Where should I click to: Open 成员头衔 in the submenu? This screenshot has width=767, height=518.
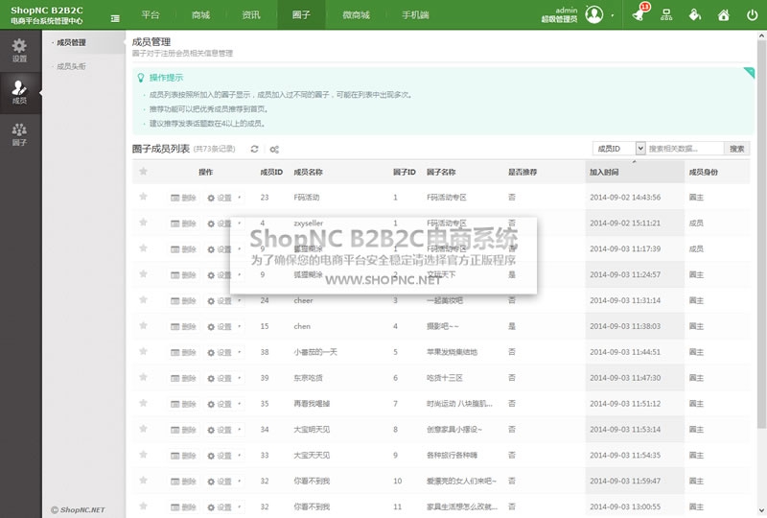point(71,66)
